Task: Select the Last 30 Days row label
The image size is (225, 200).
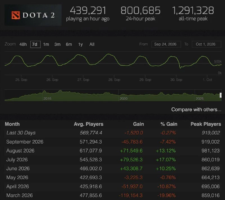Action: (21, 133)
